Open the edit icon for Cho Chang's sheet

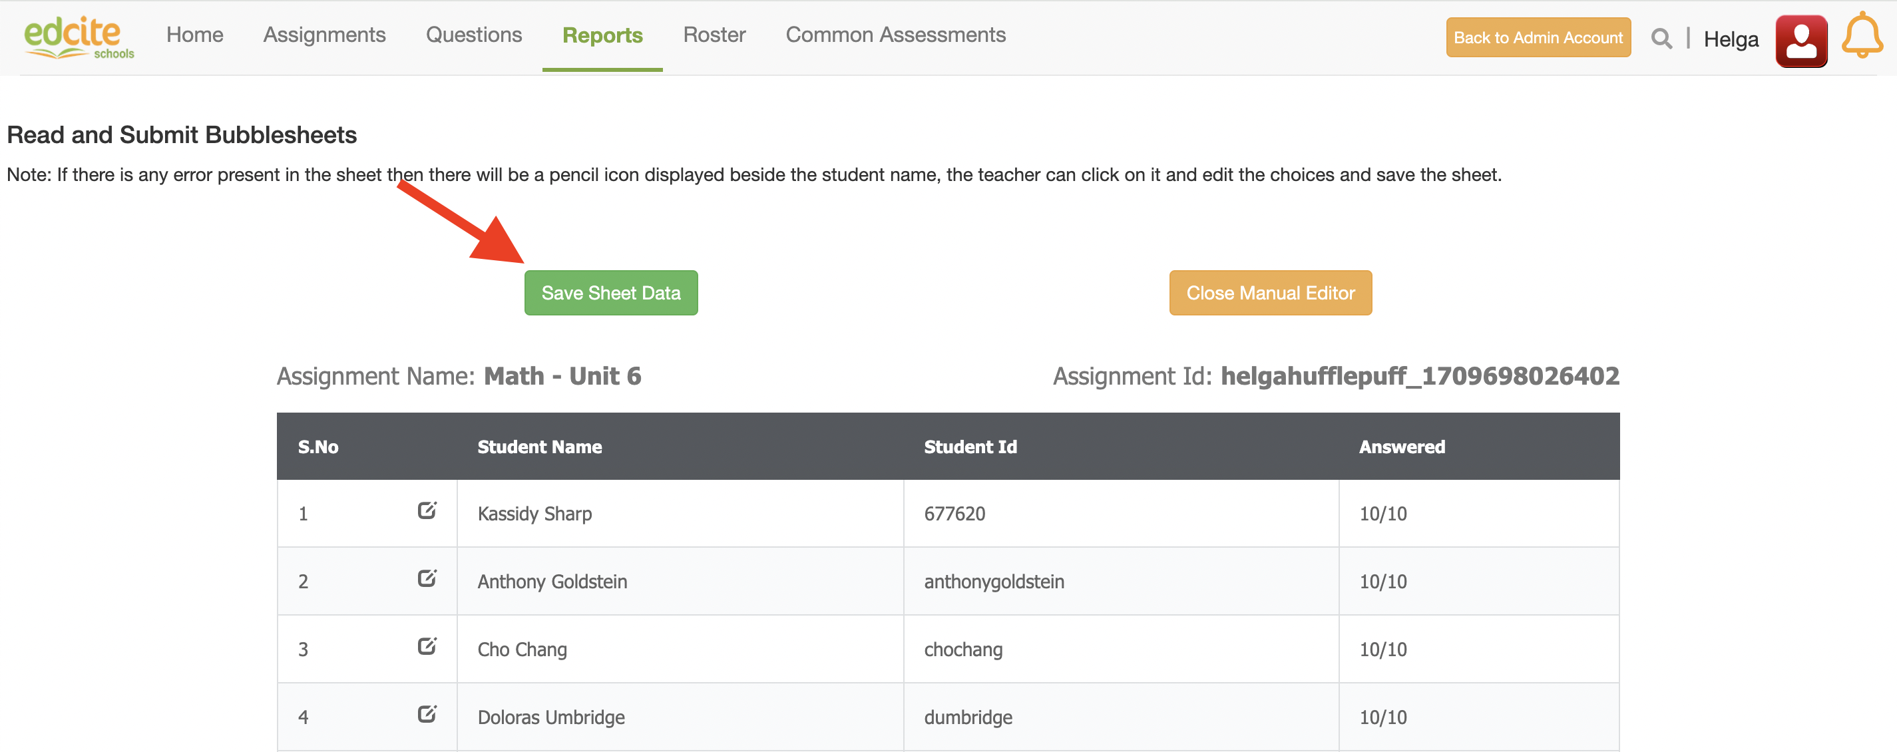click(x=427, y=646)
